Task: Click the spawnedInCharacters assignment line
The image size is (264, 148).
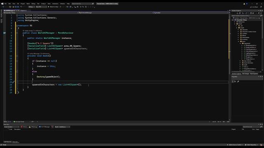Action: (x=57, y=85)
